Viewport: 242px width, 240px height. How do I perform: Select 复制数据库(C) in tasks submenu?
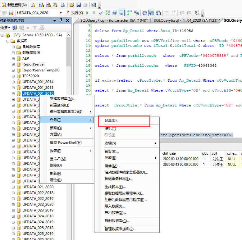(x=127, y=221)
